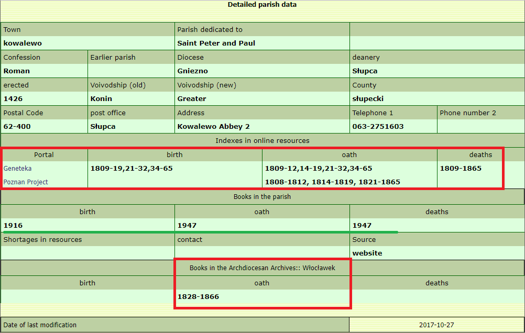Viewport: 525px width, 333px height.
Task: Click the Geneteka deaths range '1809-1865'
Action: click(461, 169)
